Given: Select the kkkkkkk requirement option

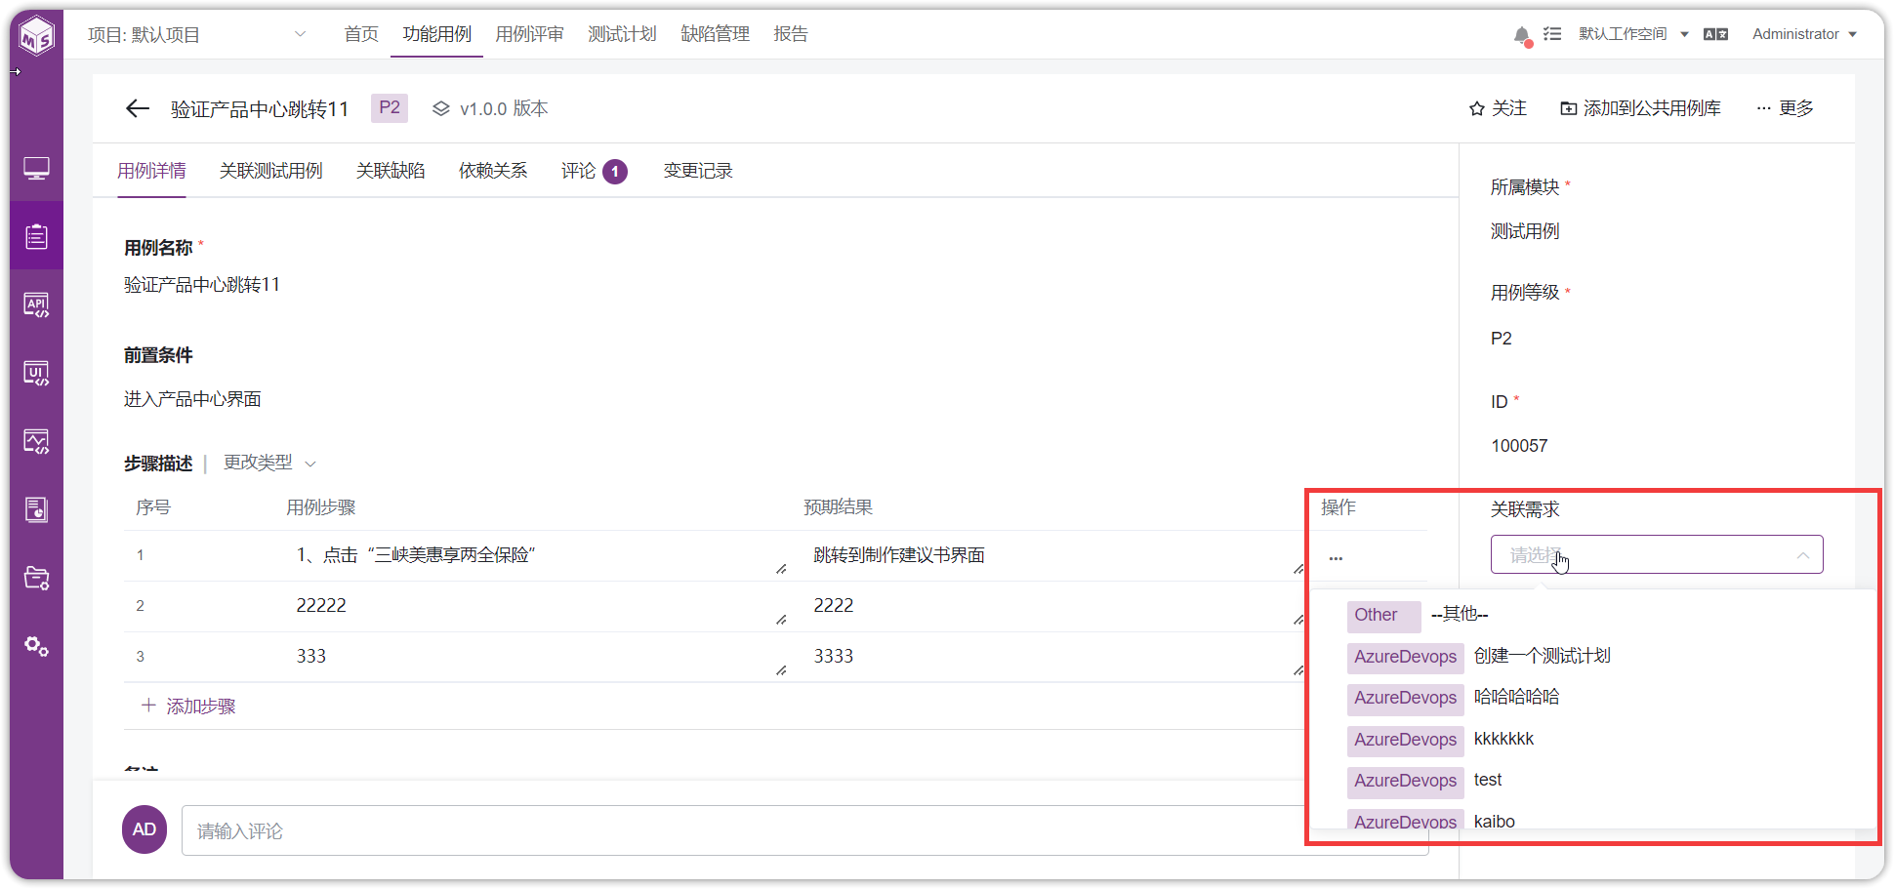Looking at the screenshot, I should click(1591, 739).
